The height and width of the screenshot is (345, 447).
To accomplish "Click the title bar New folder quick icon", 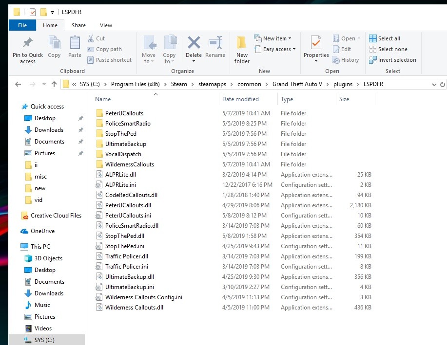I will (43, 12).
